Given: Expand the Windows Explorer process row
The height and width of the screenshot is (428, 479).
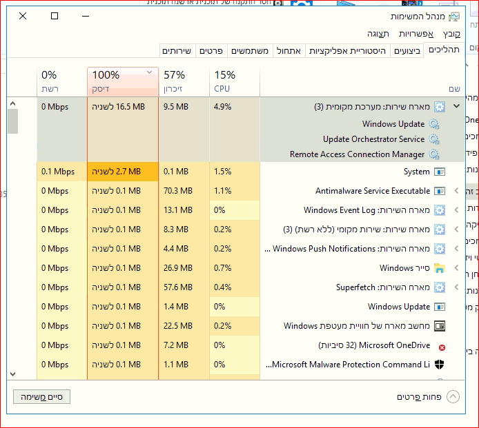Looking at the screenshot, I should point(456,268).
